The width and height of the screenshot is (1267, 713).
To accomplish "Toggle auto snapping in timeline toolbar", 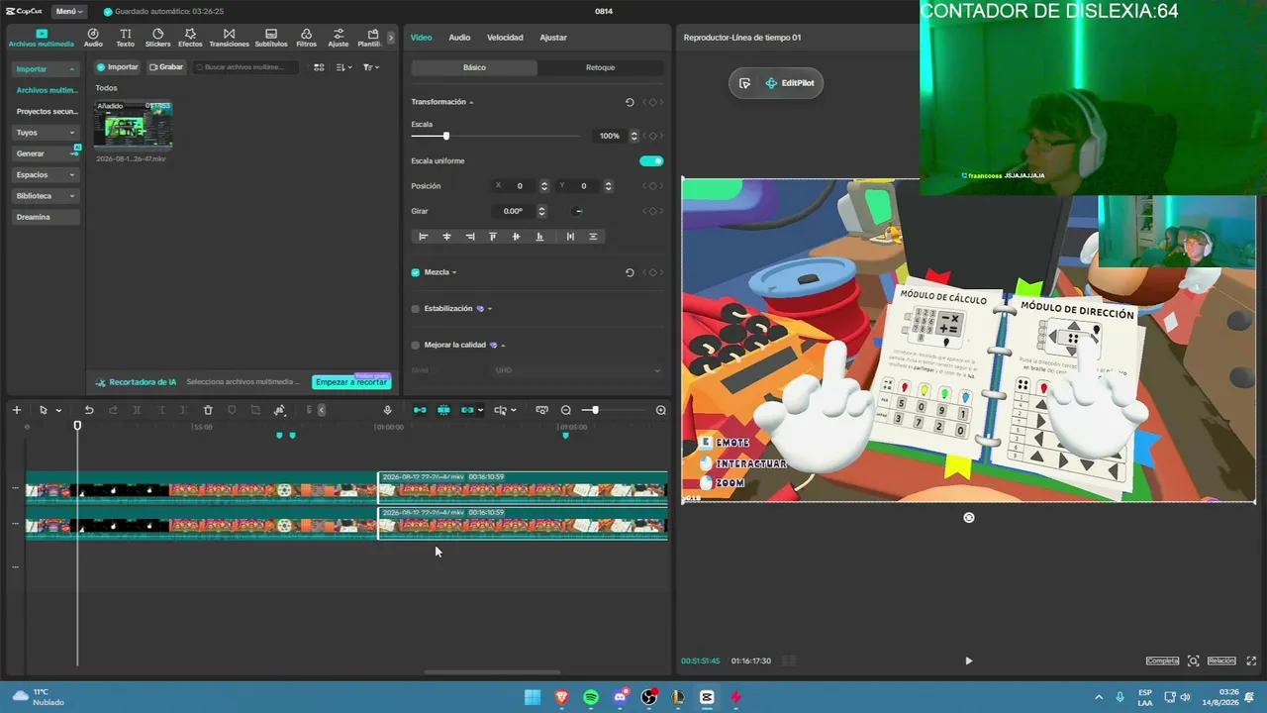I will point(443,410).
